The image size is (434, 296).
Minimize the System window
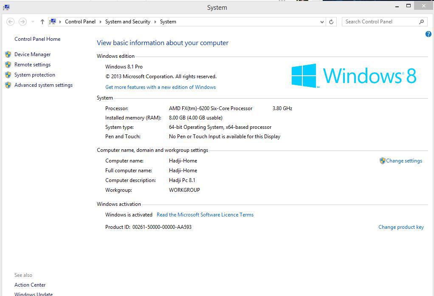397,6
